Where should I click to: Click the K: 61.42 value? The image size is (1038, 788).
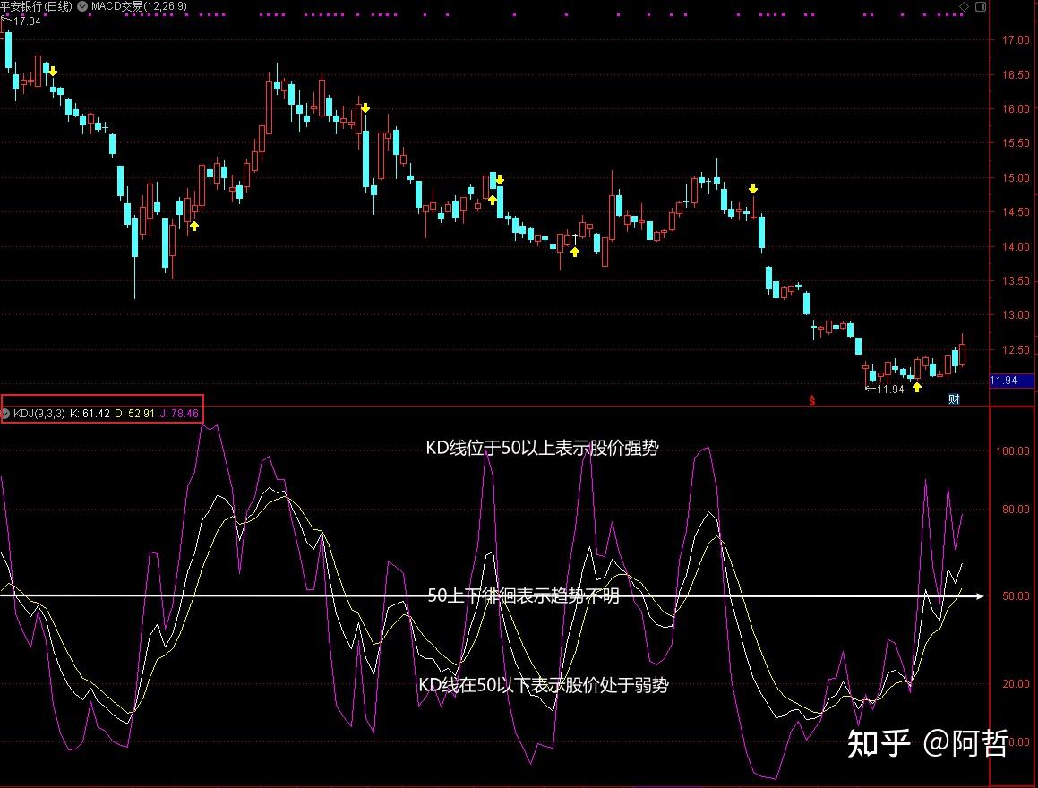tap(90, 414)
